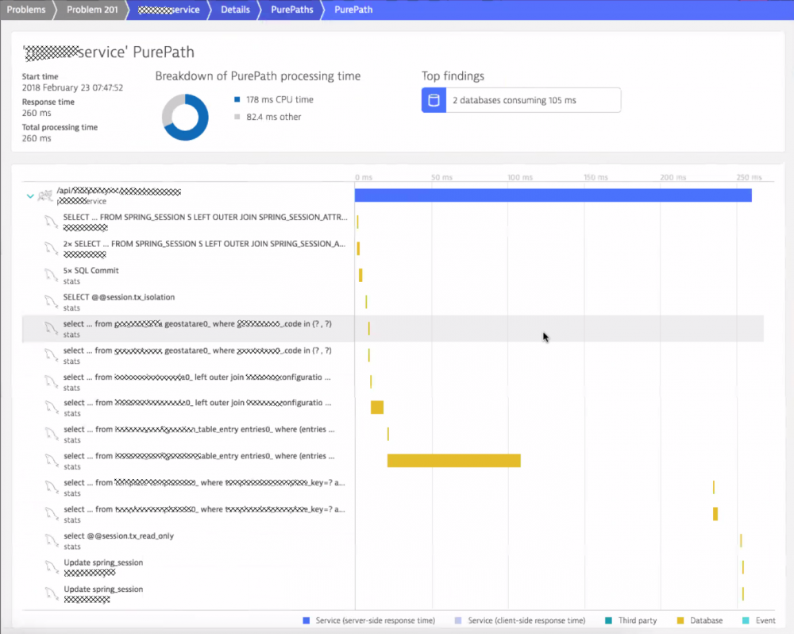Collapse the /api request tree node
This screenshot has height=634, width=794.
click(30, 194)
